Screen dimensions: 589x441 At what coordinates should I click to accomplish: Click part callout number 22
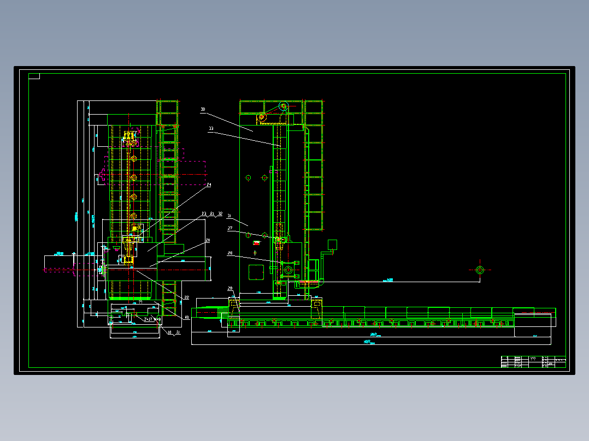187,297
